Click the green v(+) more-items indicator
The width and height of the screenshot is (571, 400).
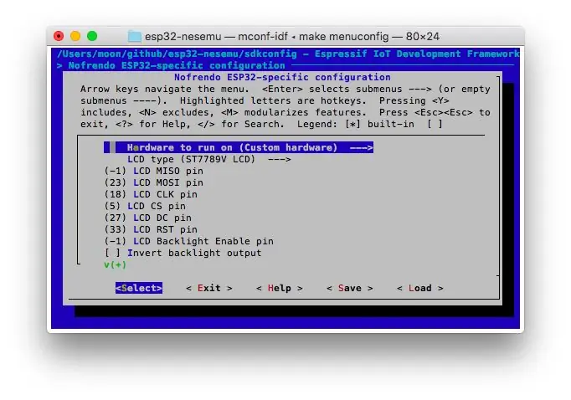pyautogui.click(x=115, y=264)
